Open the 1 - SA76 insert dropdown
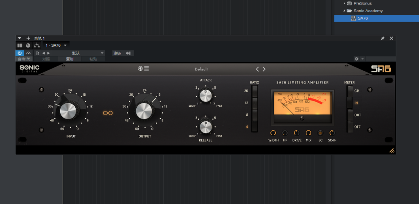Viewport: 419px width, 204px height. point(56,45)
